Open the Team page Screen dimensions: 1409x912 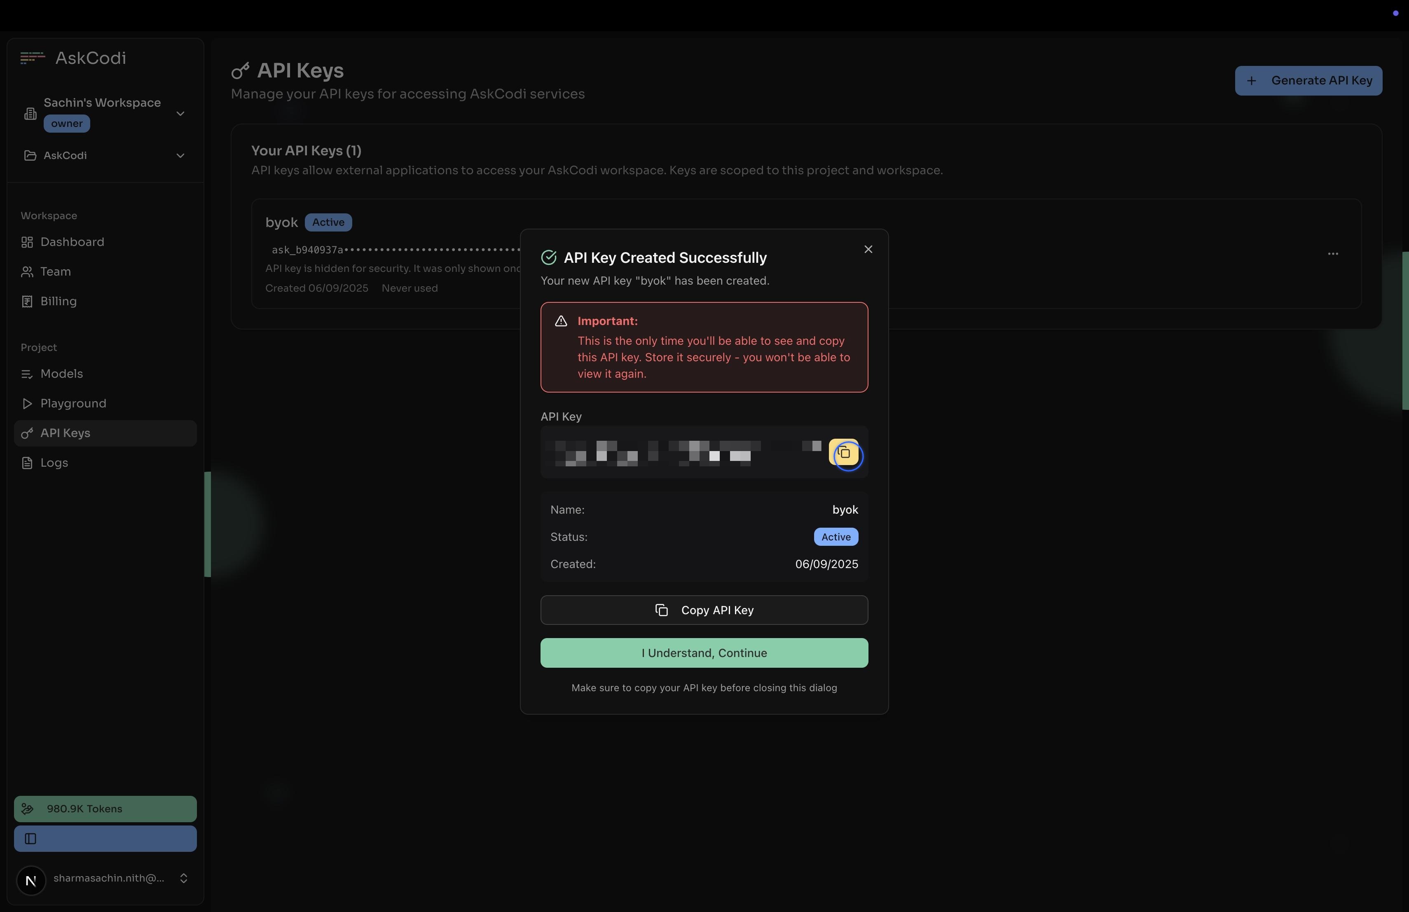[105, 271]
